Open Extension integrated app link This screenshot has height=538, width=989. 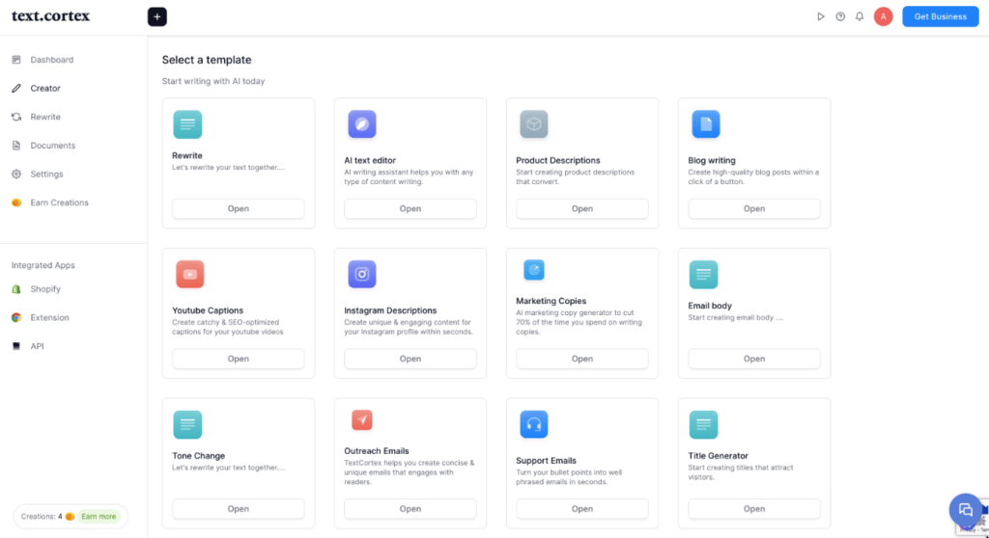[x=50, y=317]
